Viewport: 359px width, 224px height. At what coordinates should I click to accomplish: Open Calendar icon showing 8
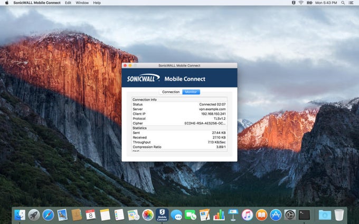[91, 215]
